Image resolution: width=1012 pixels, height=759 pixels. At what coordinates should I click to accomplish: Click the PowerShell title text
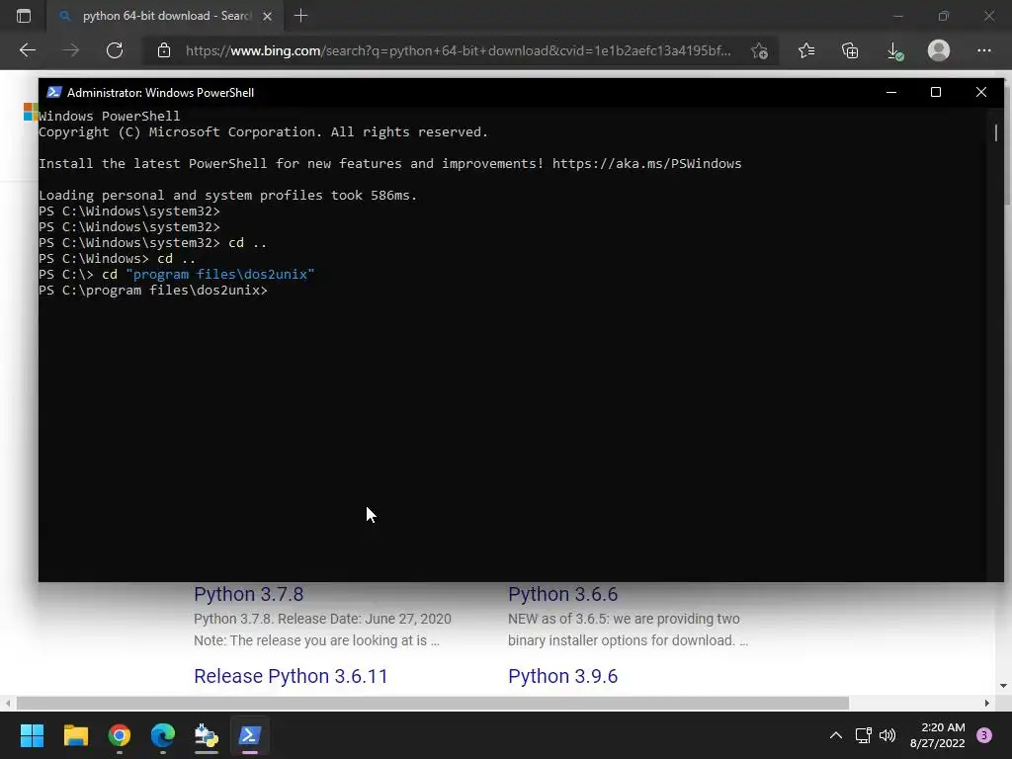[161, 92]
